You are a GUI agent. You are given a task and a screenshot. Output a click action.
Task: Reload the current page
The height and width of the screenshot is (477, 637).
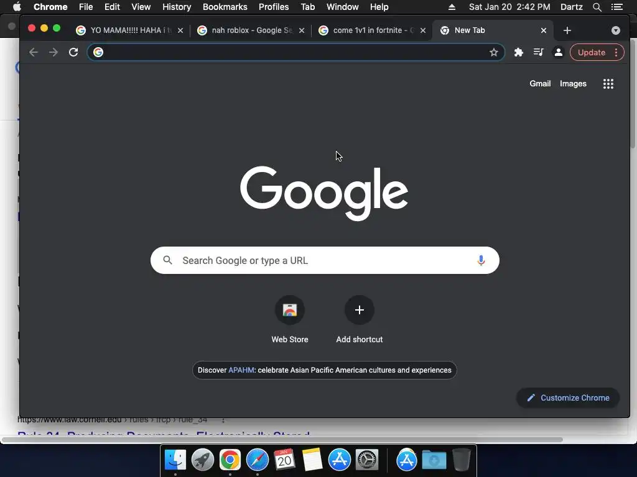(x=73, y=52)
